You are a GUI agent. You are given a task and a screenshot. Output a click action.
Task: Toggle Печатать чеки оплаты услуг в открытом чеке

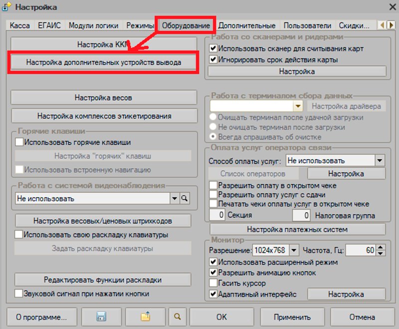click(213, 204)
